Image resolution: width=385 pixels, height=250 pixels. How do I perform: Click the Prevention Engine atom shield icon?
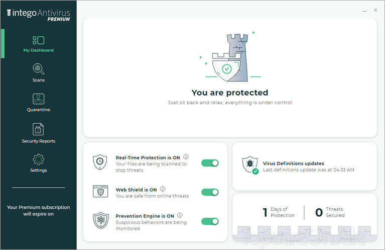tap(101, 220)
